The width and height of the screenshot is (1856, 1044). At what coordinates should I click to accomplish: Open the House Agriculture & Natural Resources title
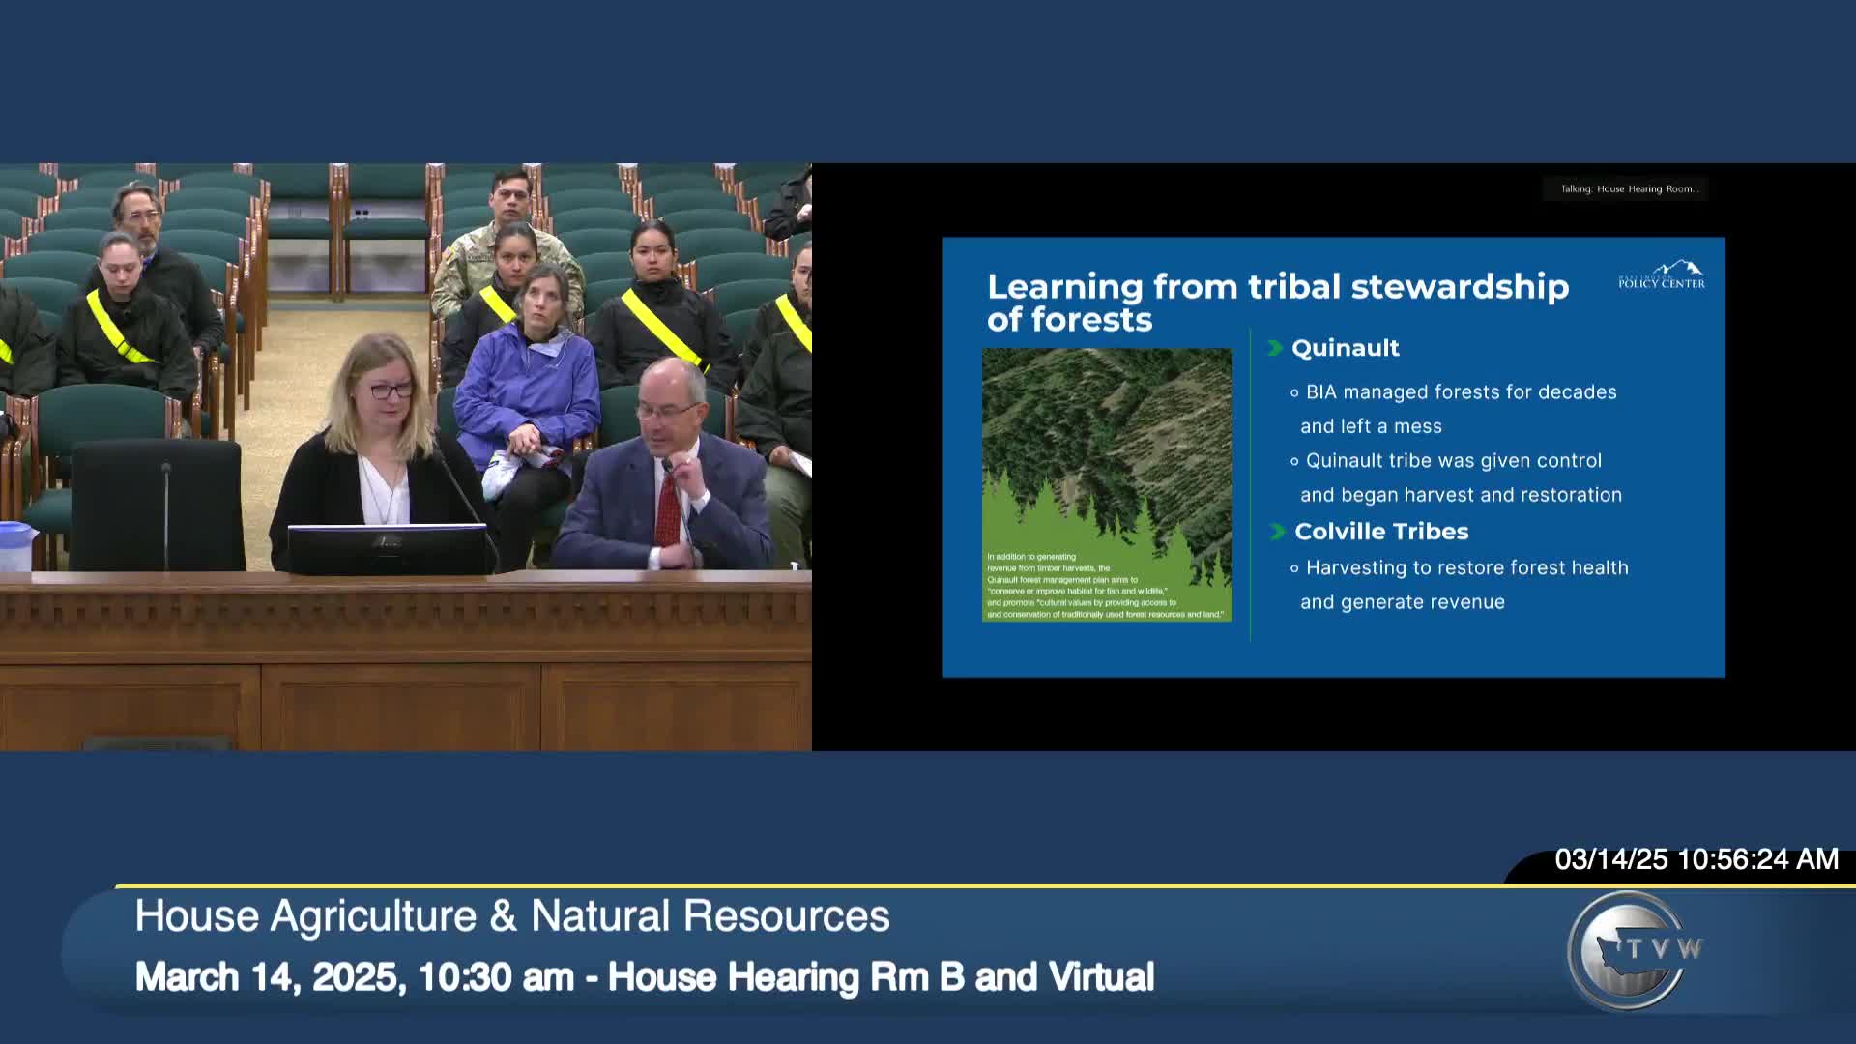(x=511, y=915)
